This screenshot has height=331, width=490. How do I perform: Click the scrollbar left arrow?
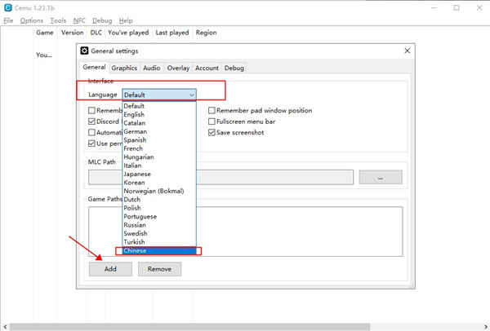coord(4,327)
